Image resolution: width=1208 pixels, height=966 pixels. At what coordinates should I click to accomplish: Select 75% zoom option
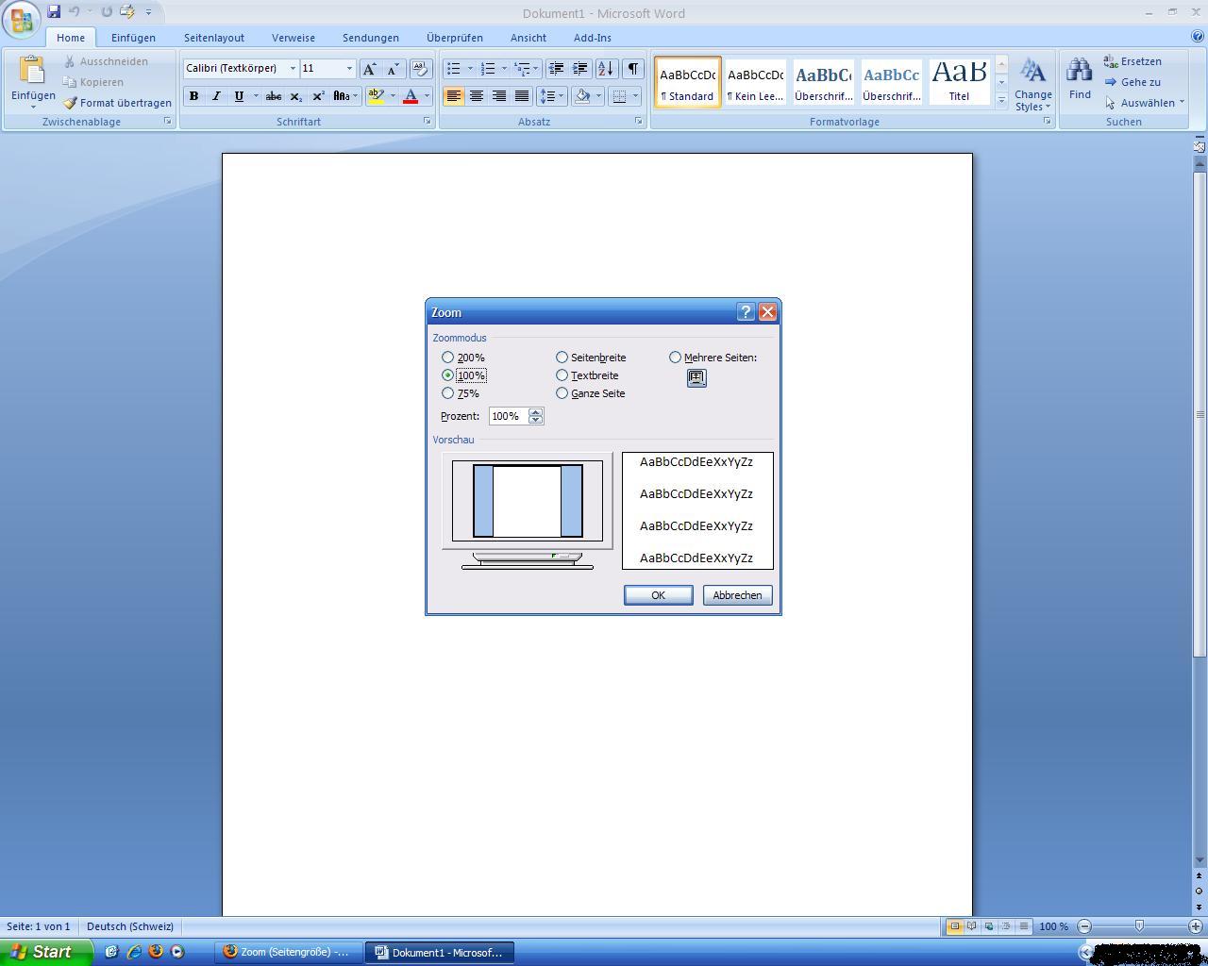(x=461, y=393)
